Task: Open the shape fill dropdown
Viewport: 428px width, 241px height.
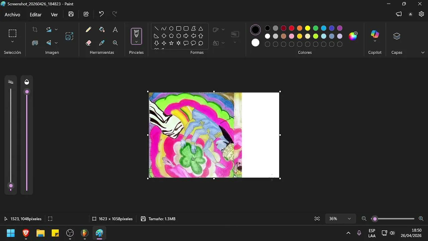Action: [223, 43]
